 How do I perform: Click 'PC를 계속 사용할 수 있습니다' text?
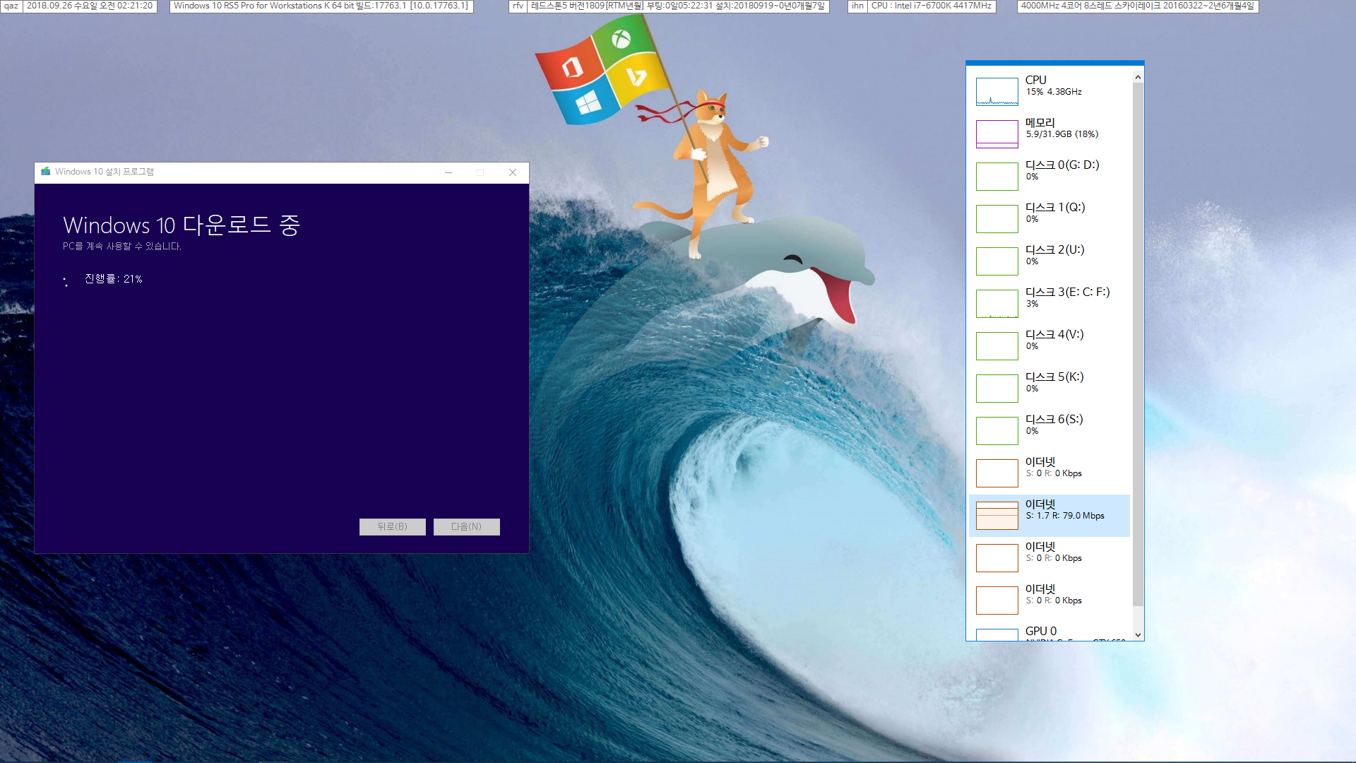(x=122, y=247)
